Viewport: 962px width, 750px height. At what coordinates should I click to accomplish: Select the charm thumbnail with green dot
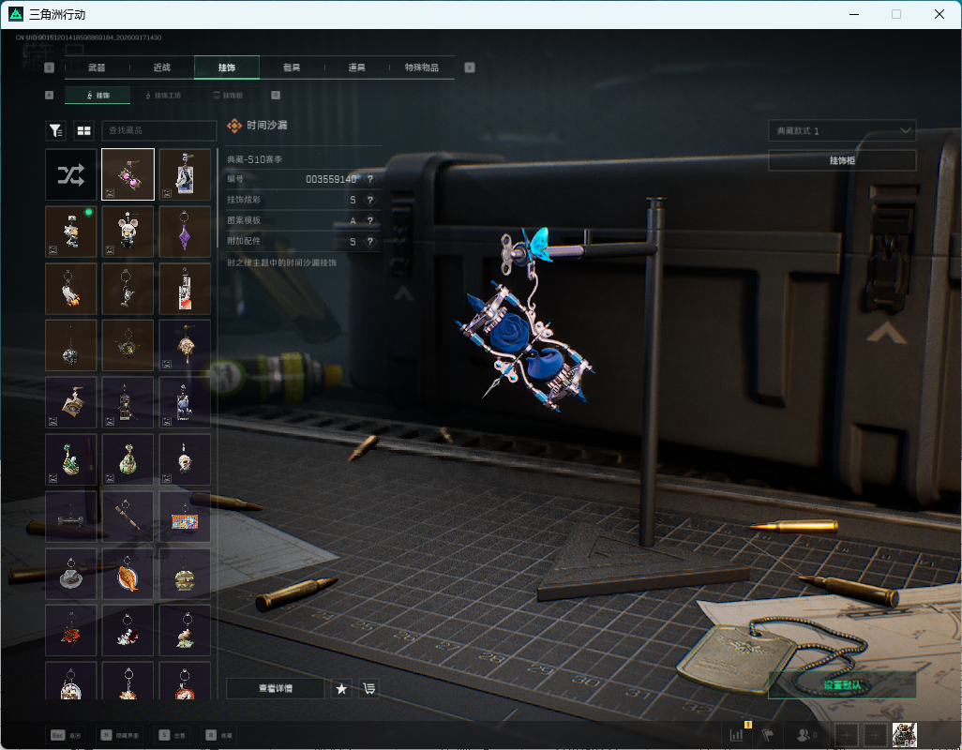point(71,232)
